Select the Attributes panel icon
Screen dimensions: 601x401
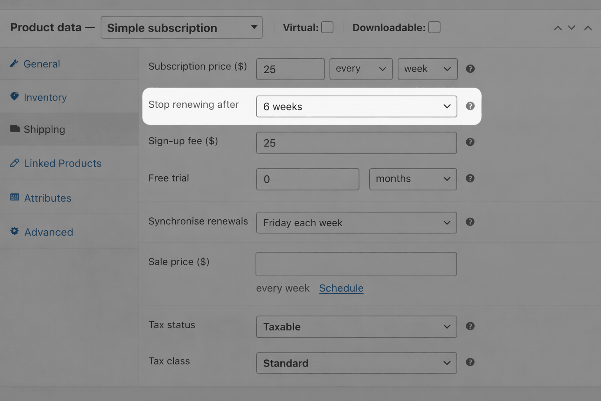coord(14,197)
